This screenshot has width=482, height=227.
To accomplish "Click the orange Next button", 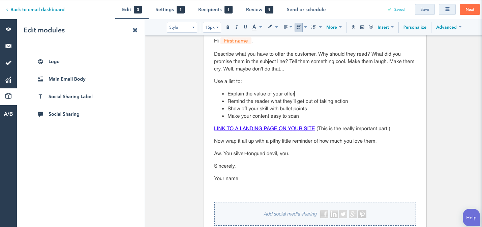I will tap(470, 9).
